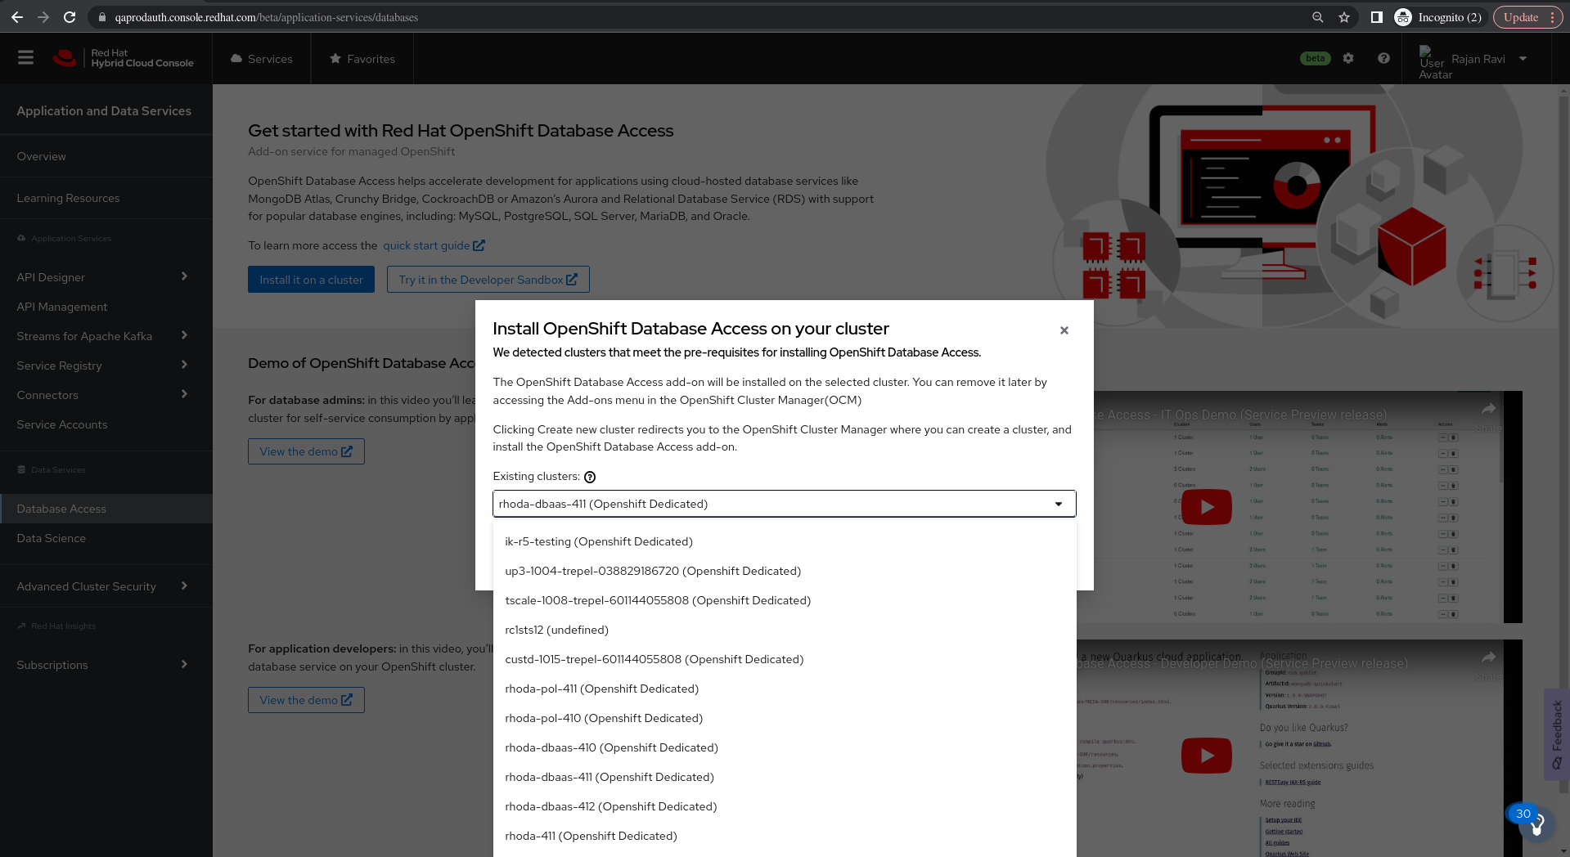Share the IT Ops Demo video
Viewport: 1570px width, 857px height.
pyautogui.click(x=1488, y=414)
